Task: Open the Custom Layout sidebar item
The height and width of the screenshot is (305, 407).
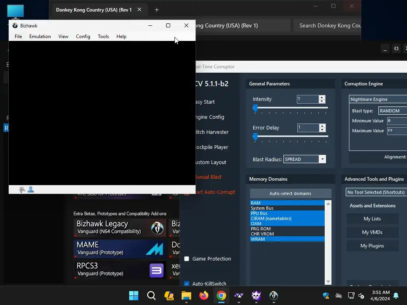Action: tap(211, 162)
